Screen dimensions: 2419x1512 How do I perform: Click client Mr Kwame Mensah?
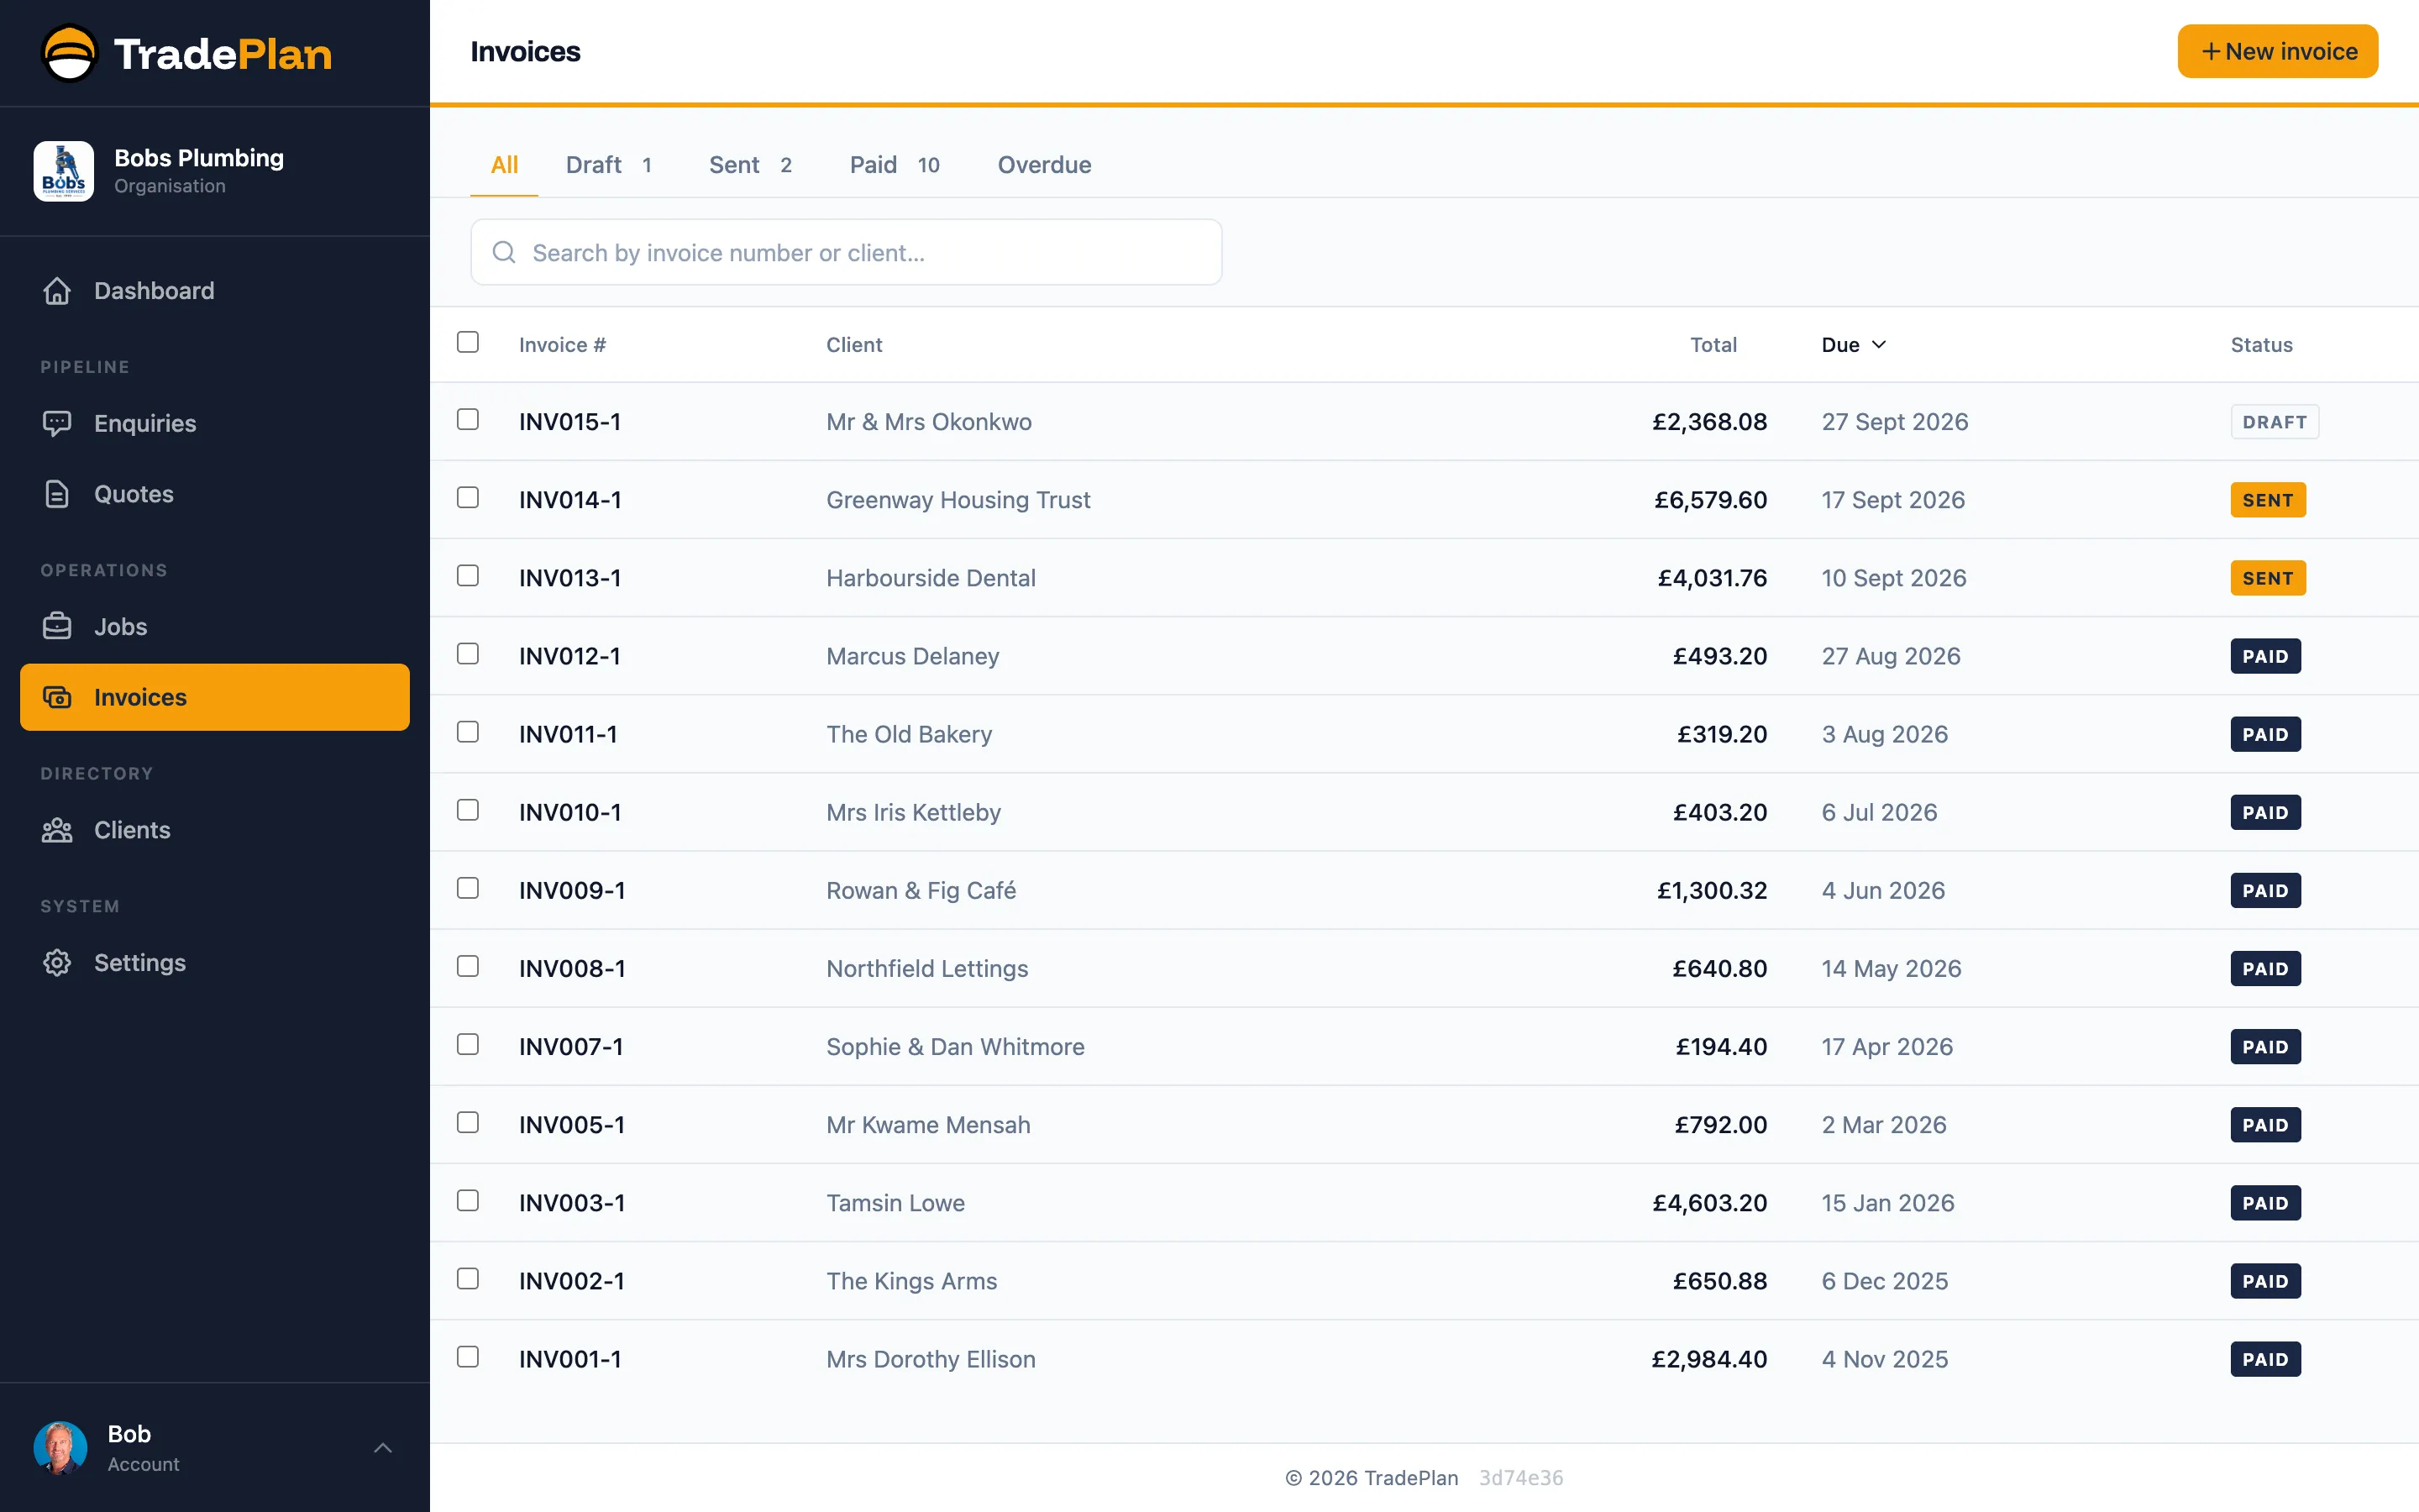(927, 1125)
